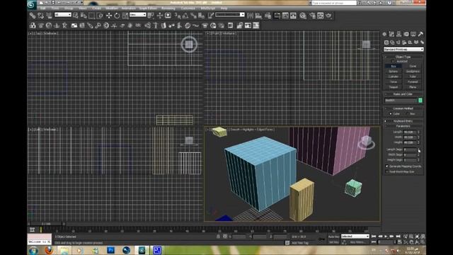Select the Shapes category in Create panel
The width and height of the screenshot is (453, 255).
pyautogui.click(x=392, y=42)
